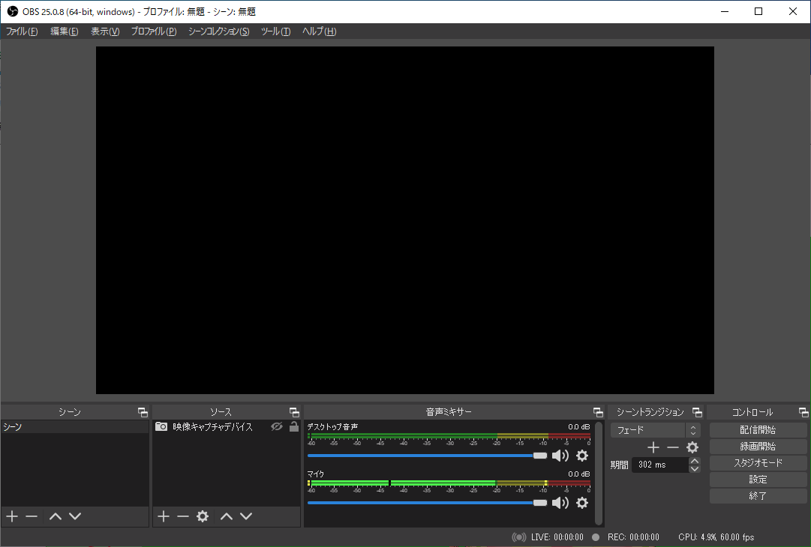The image size is (811, 547).
Task: Open the 編集(E) menu
Action: (64, 31)
